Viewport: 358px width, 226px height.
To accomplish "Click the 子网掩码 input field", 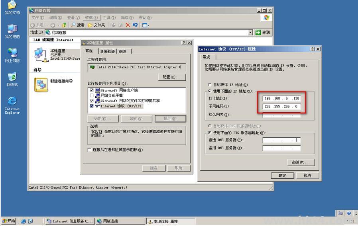I will (x=282, y=106).
